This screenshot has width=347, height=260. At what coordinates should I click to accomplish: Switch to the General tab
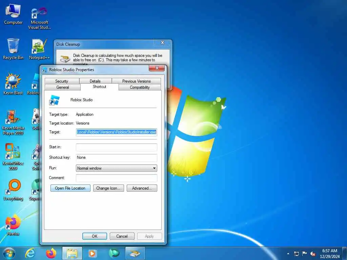tap(63, 87)
